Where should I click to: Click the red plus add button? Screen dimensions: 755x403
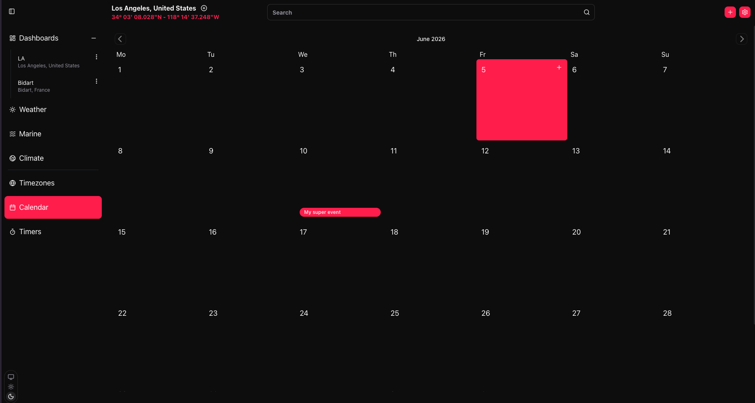coord(730,12)
